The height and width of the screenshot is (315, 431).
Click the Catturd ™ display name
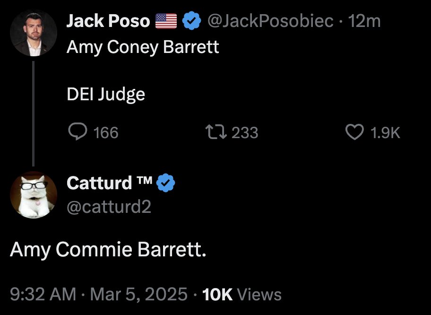(x=110, y=183)
